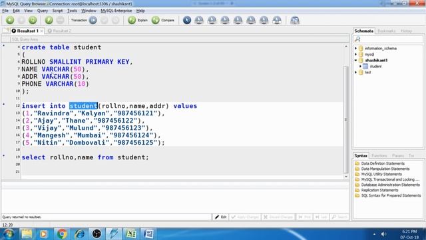This screenshot has height=240, width=426.
Task: Click the Edit button in result bar
Action: point(220,217)
